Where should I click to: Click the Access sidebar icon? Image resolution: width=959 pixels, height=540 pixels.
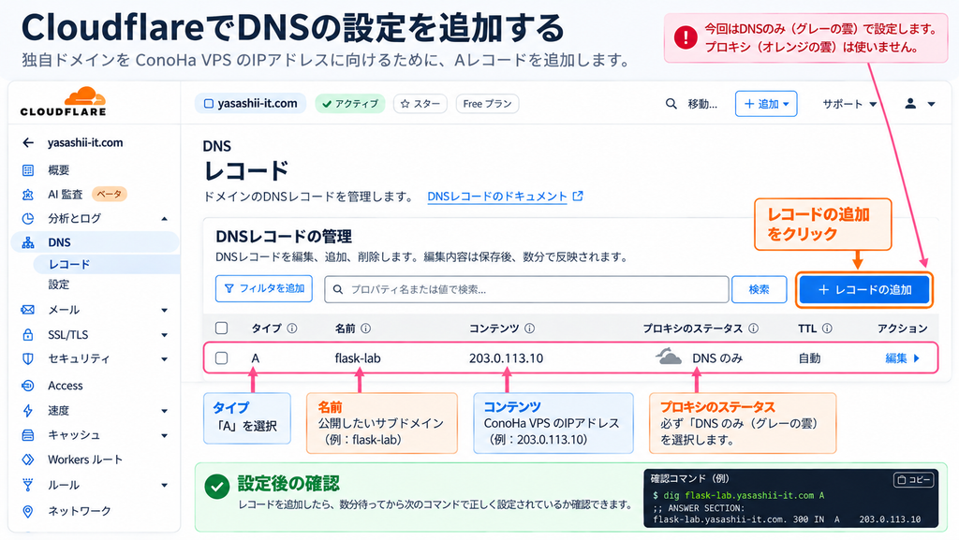pos(28,386)
